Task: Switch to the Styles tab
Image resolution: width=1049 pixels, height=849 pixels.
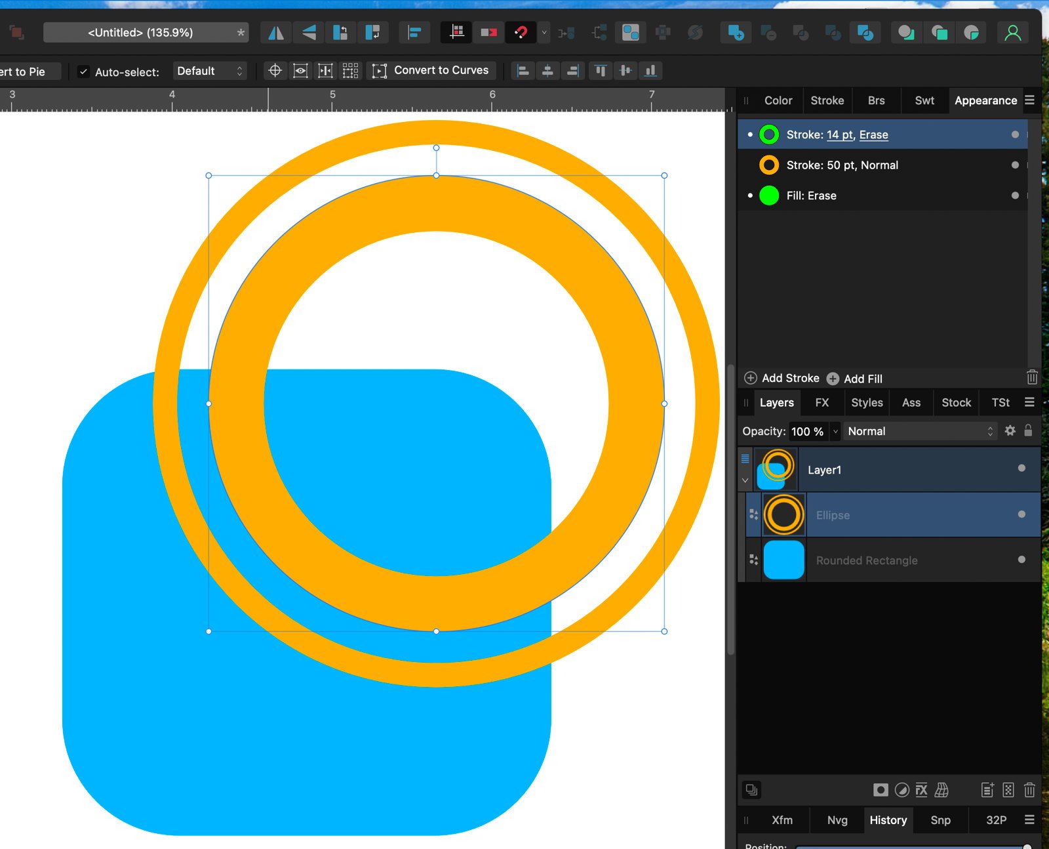Action: (x=867, y=403)
